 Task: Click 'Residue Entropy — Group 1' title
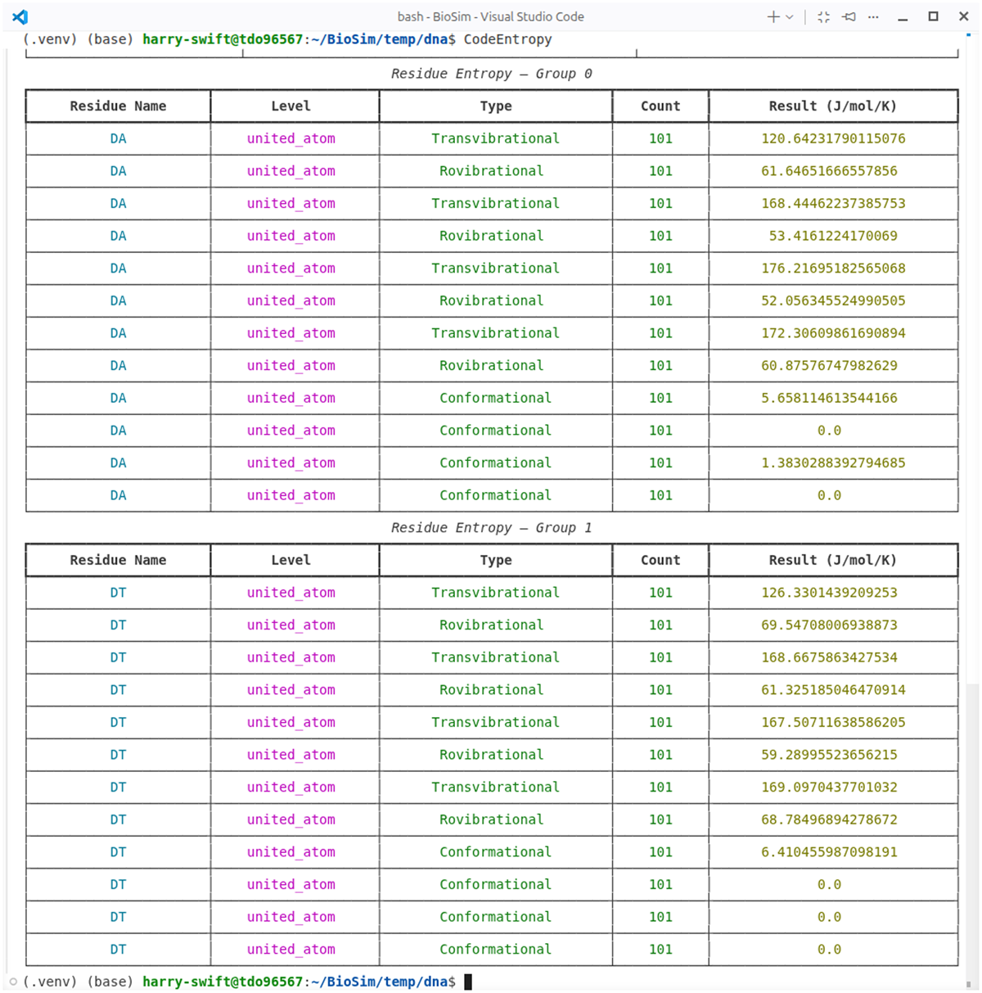[491, 528]
